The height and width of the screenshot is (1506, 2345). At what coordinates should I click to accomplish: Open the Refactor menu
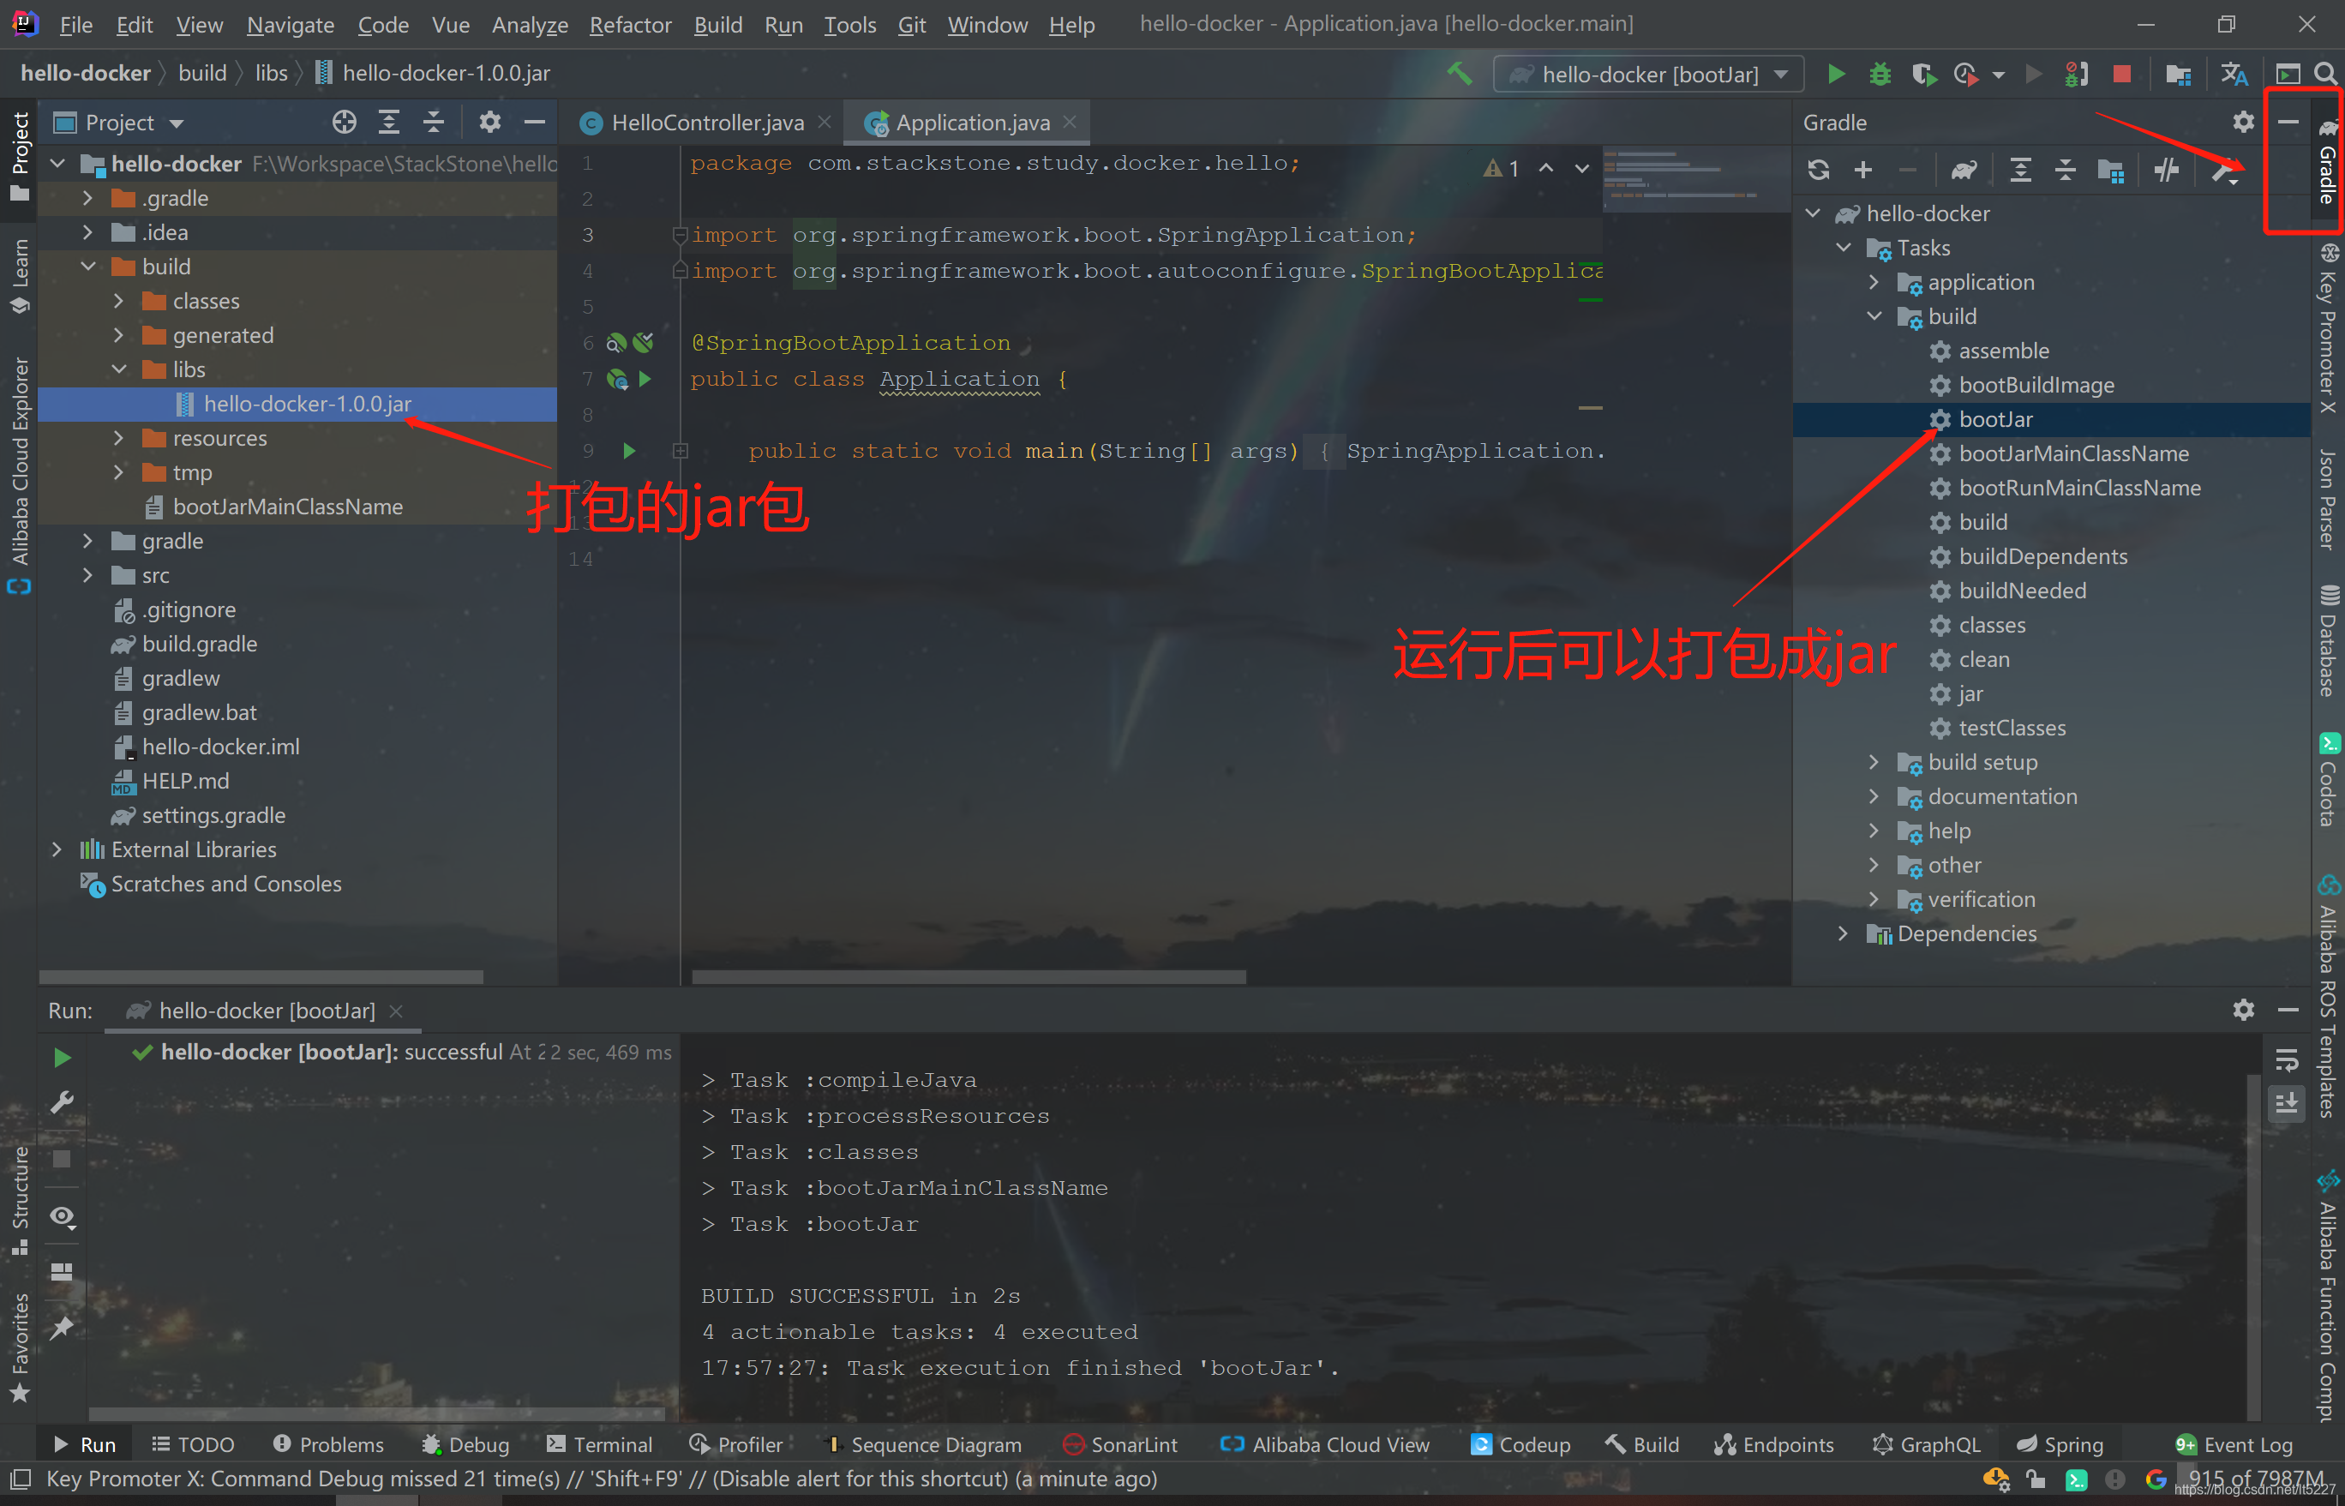(630, 25)
